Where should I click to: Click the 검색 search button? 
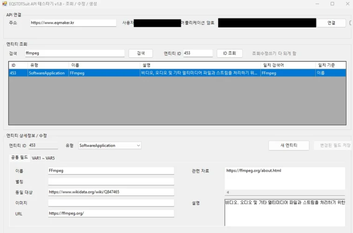tap(141, 53)
